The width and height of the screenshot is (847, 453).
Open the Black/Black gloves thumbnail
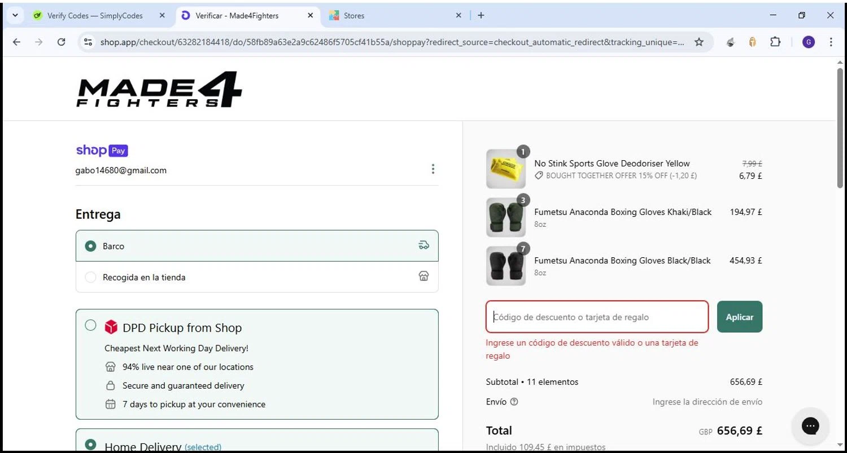click(506, 266)
